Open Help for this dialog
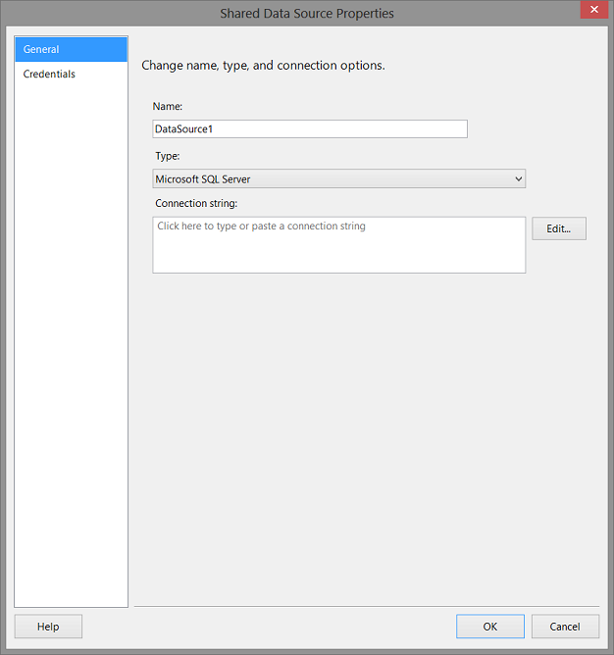The height and width of the screenshot is (655, 614). [48, 627]
